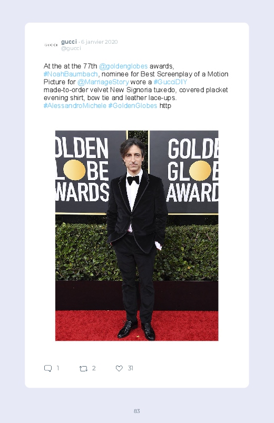Click the retweet arrows icon
Screen dimensions: 274x423
pos(83,369)
